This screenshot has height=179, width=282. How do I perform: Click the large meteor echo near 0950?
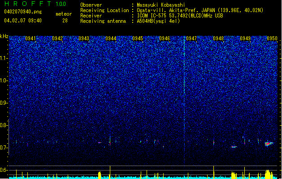(x=269, y=144)
